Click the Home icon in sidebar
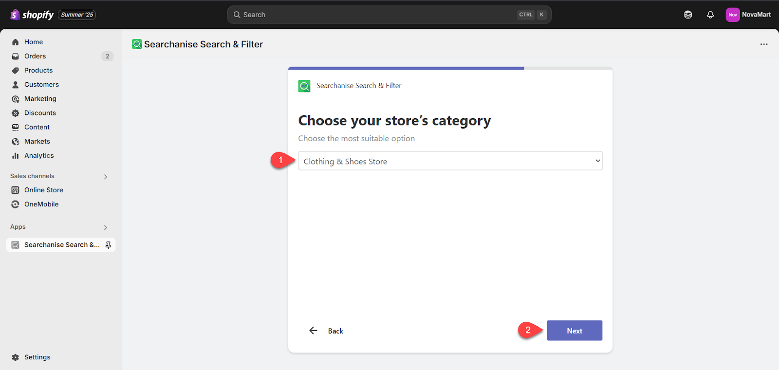 (16, 42)
